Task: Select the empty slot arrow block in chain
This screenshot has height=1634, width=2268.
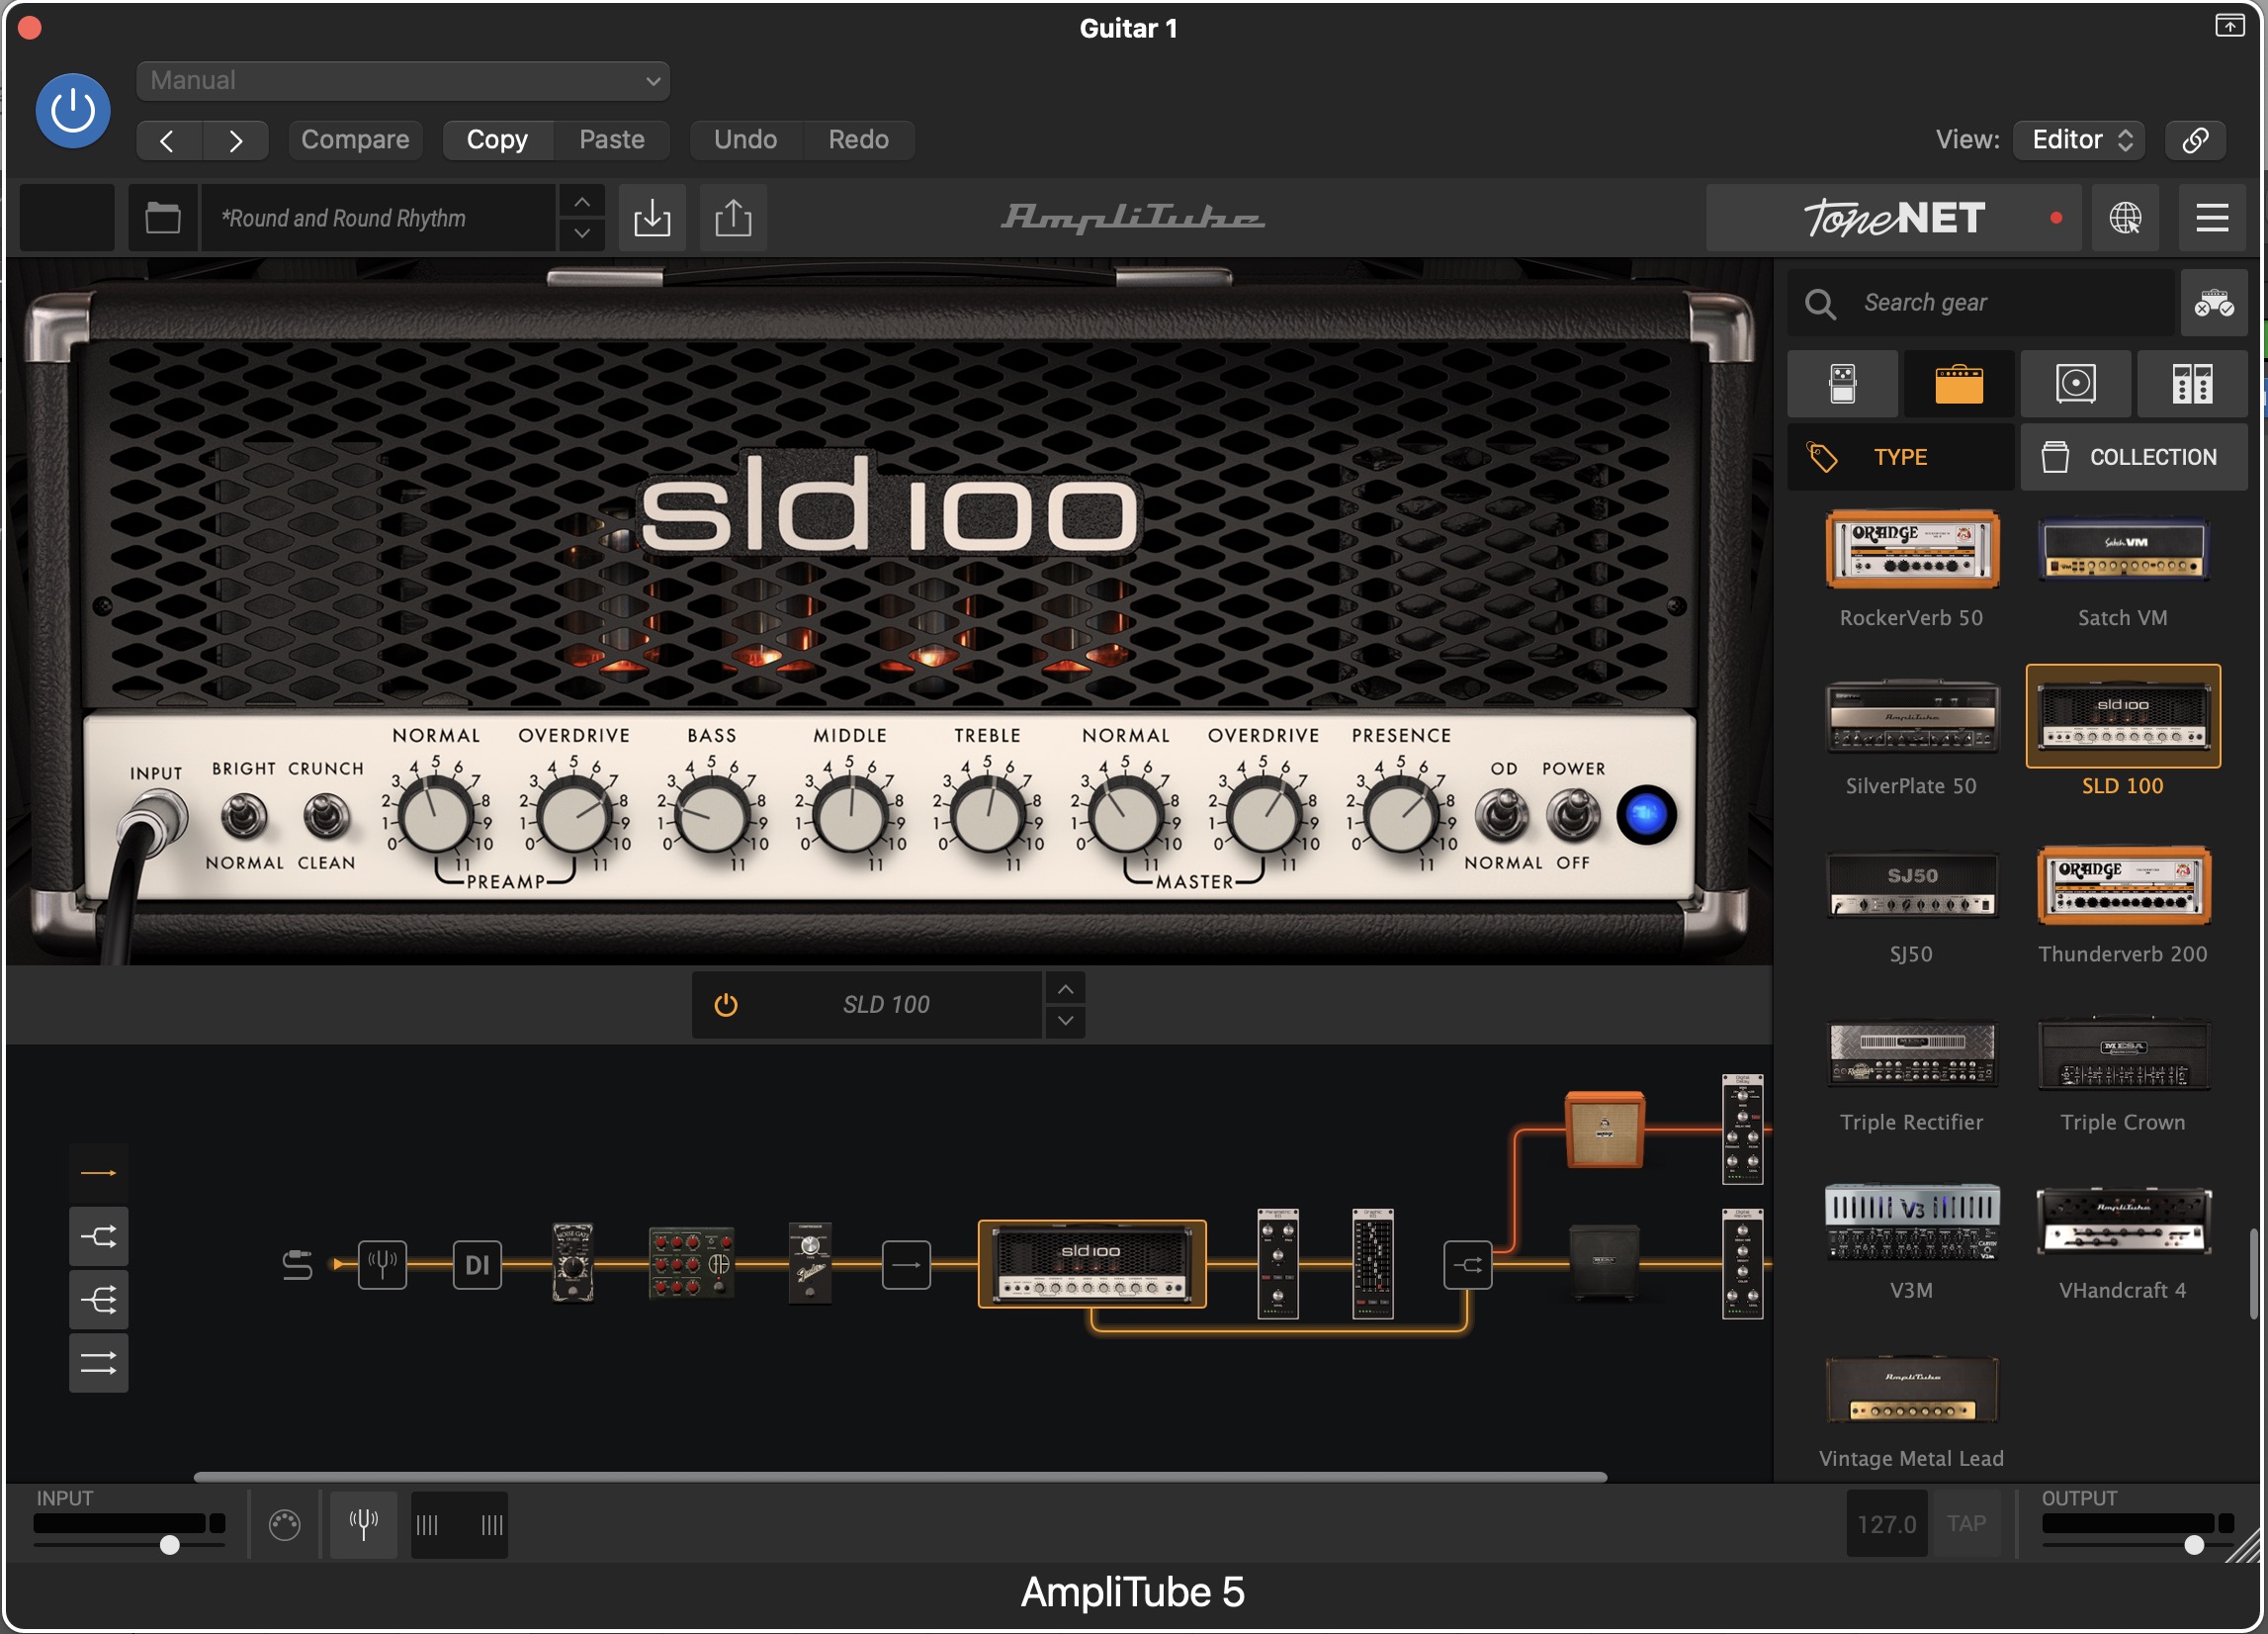Action: point(906,1265)
